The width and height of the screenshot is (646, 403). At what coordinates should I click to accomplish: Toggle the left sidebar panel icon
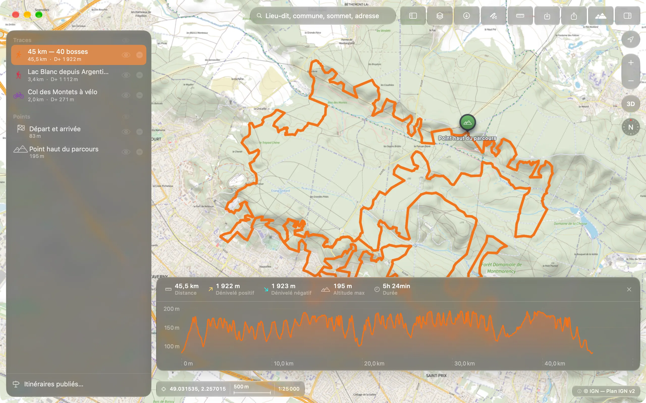click(x=413, y=16)
